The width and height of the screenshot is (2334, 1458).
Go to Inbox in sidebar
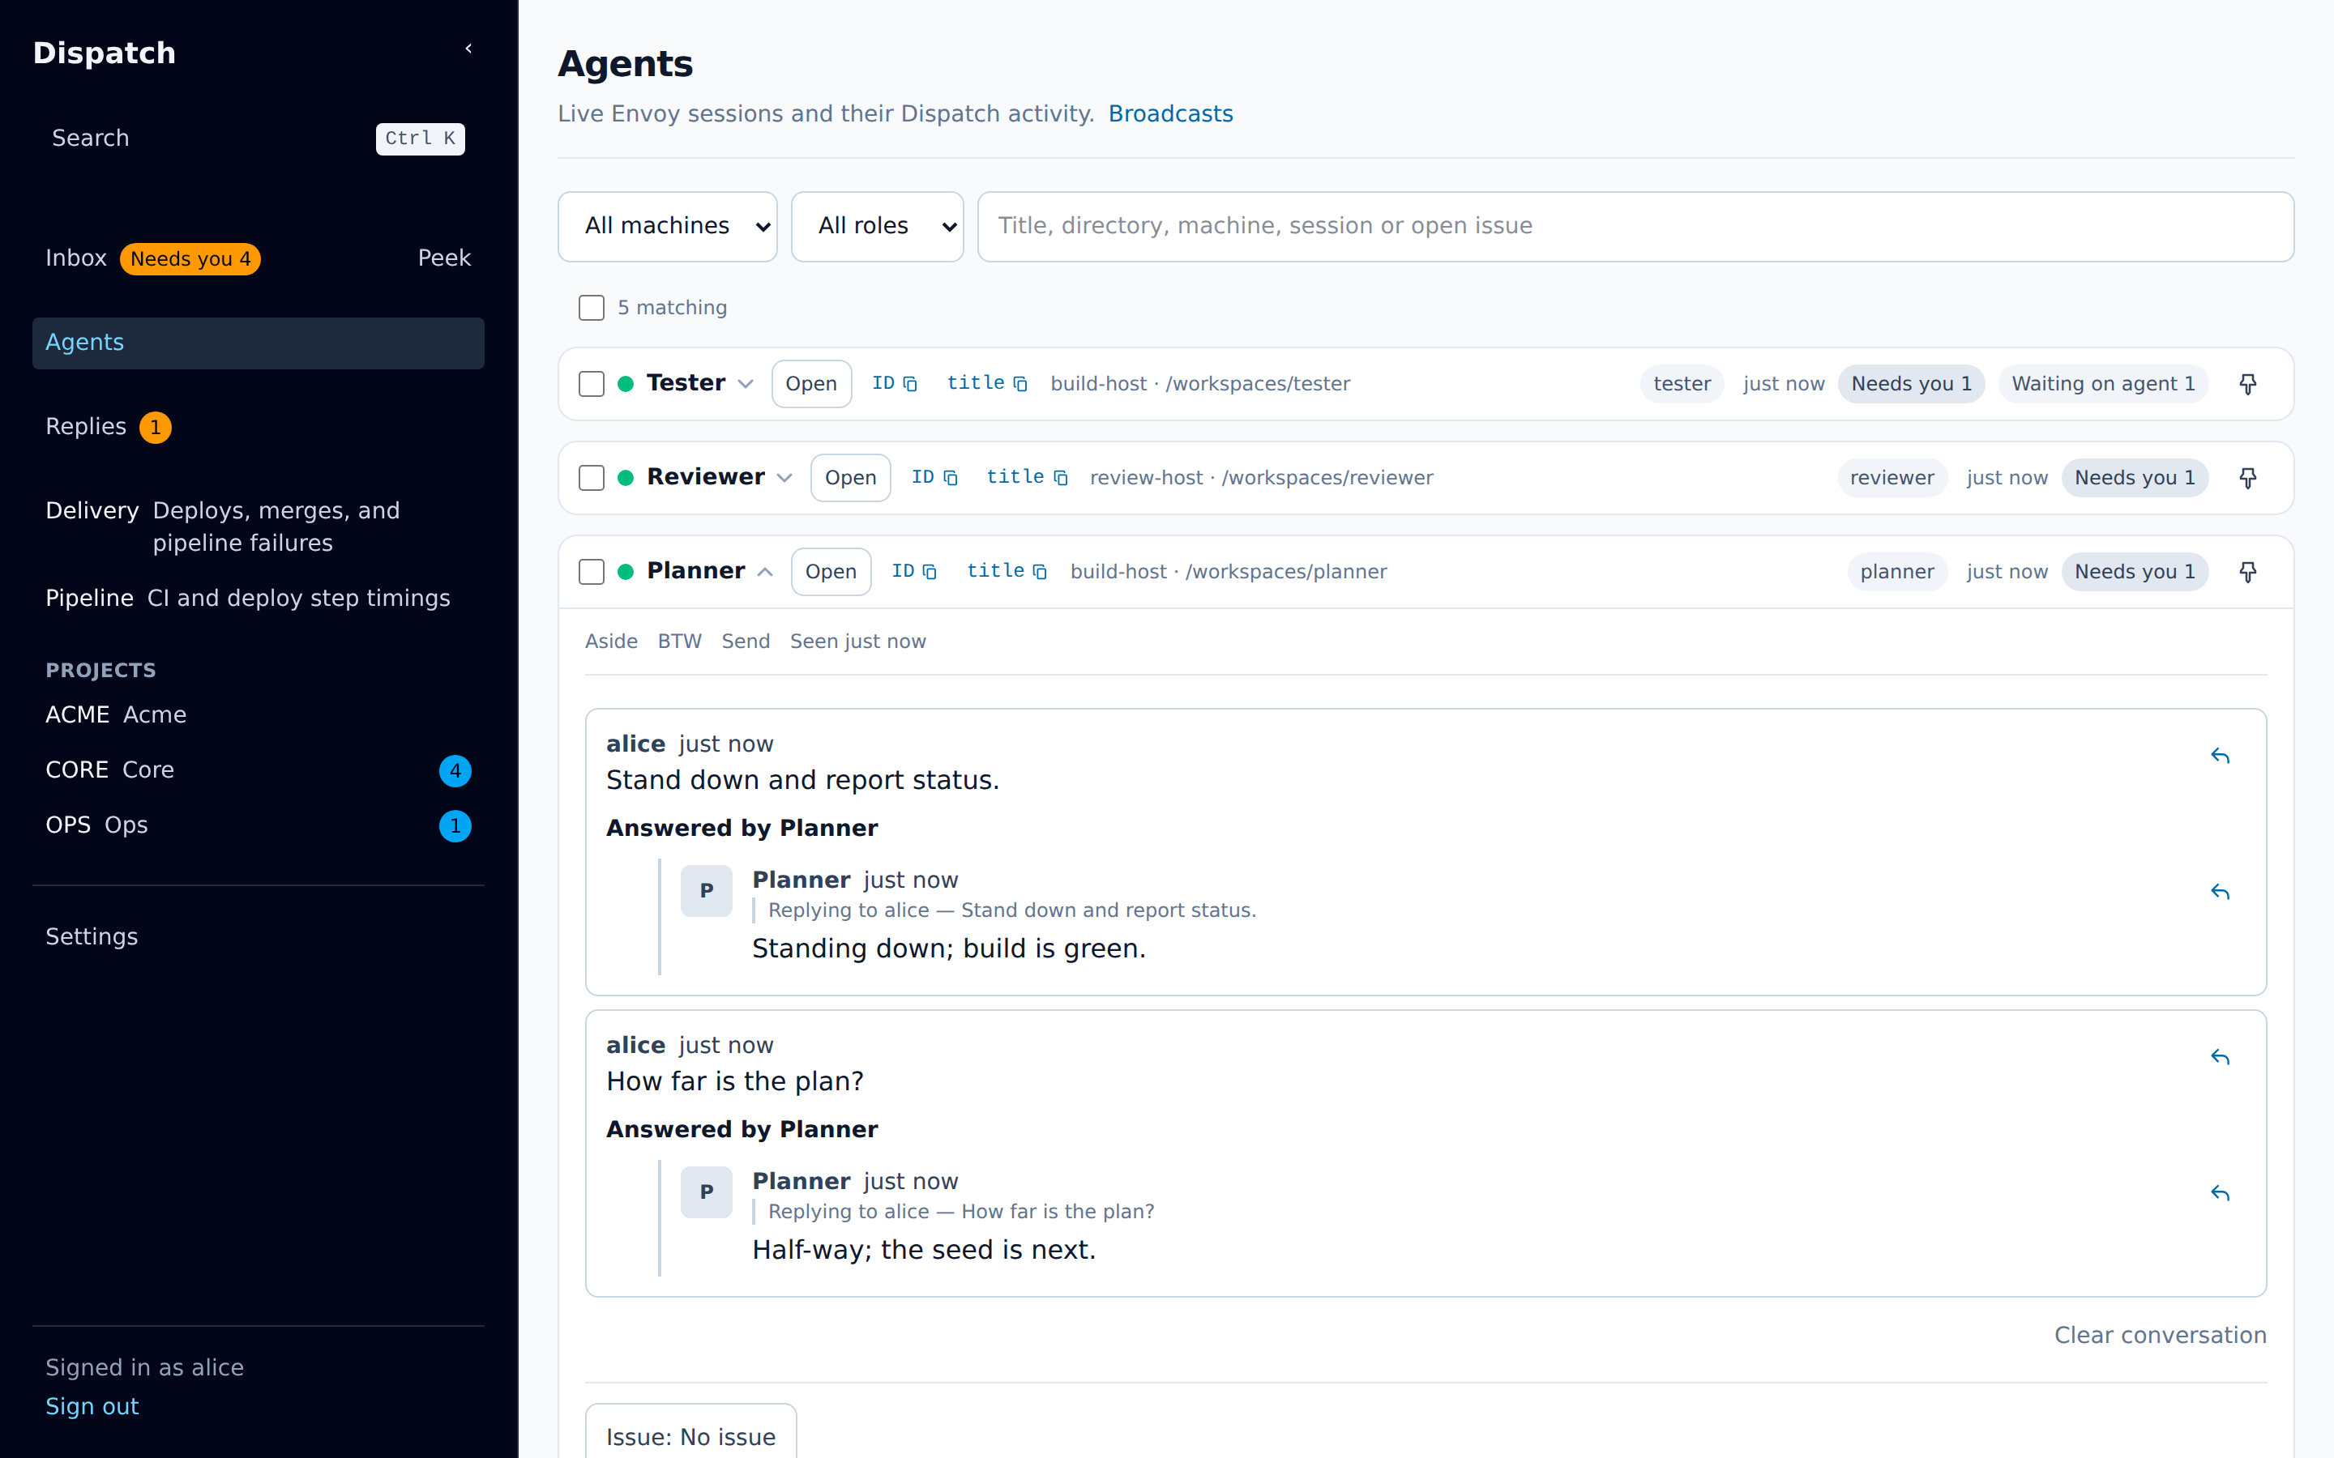pos(76,258)
